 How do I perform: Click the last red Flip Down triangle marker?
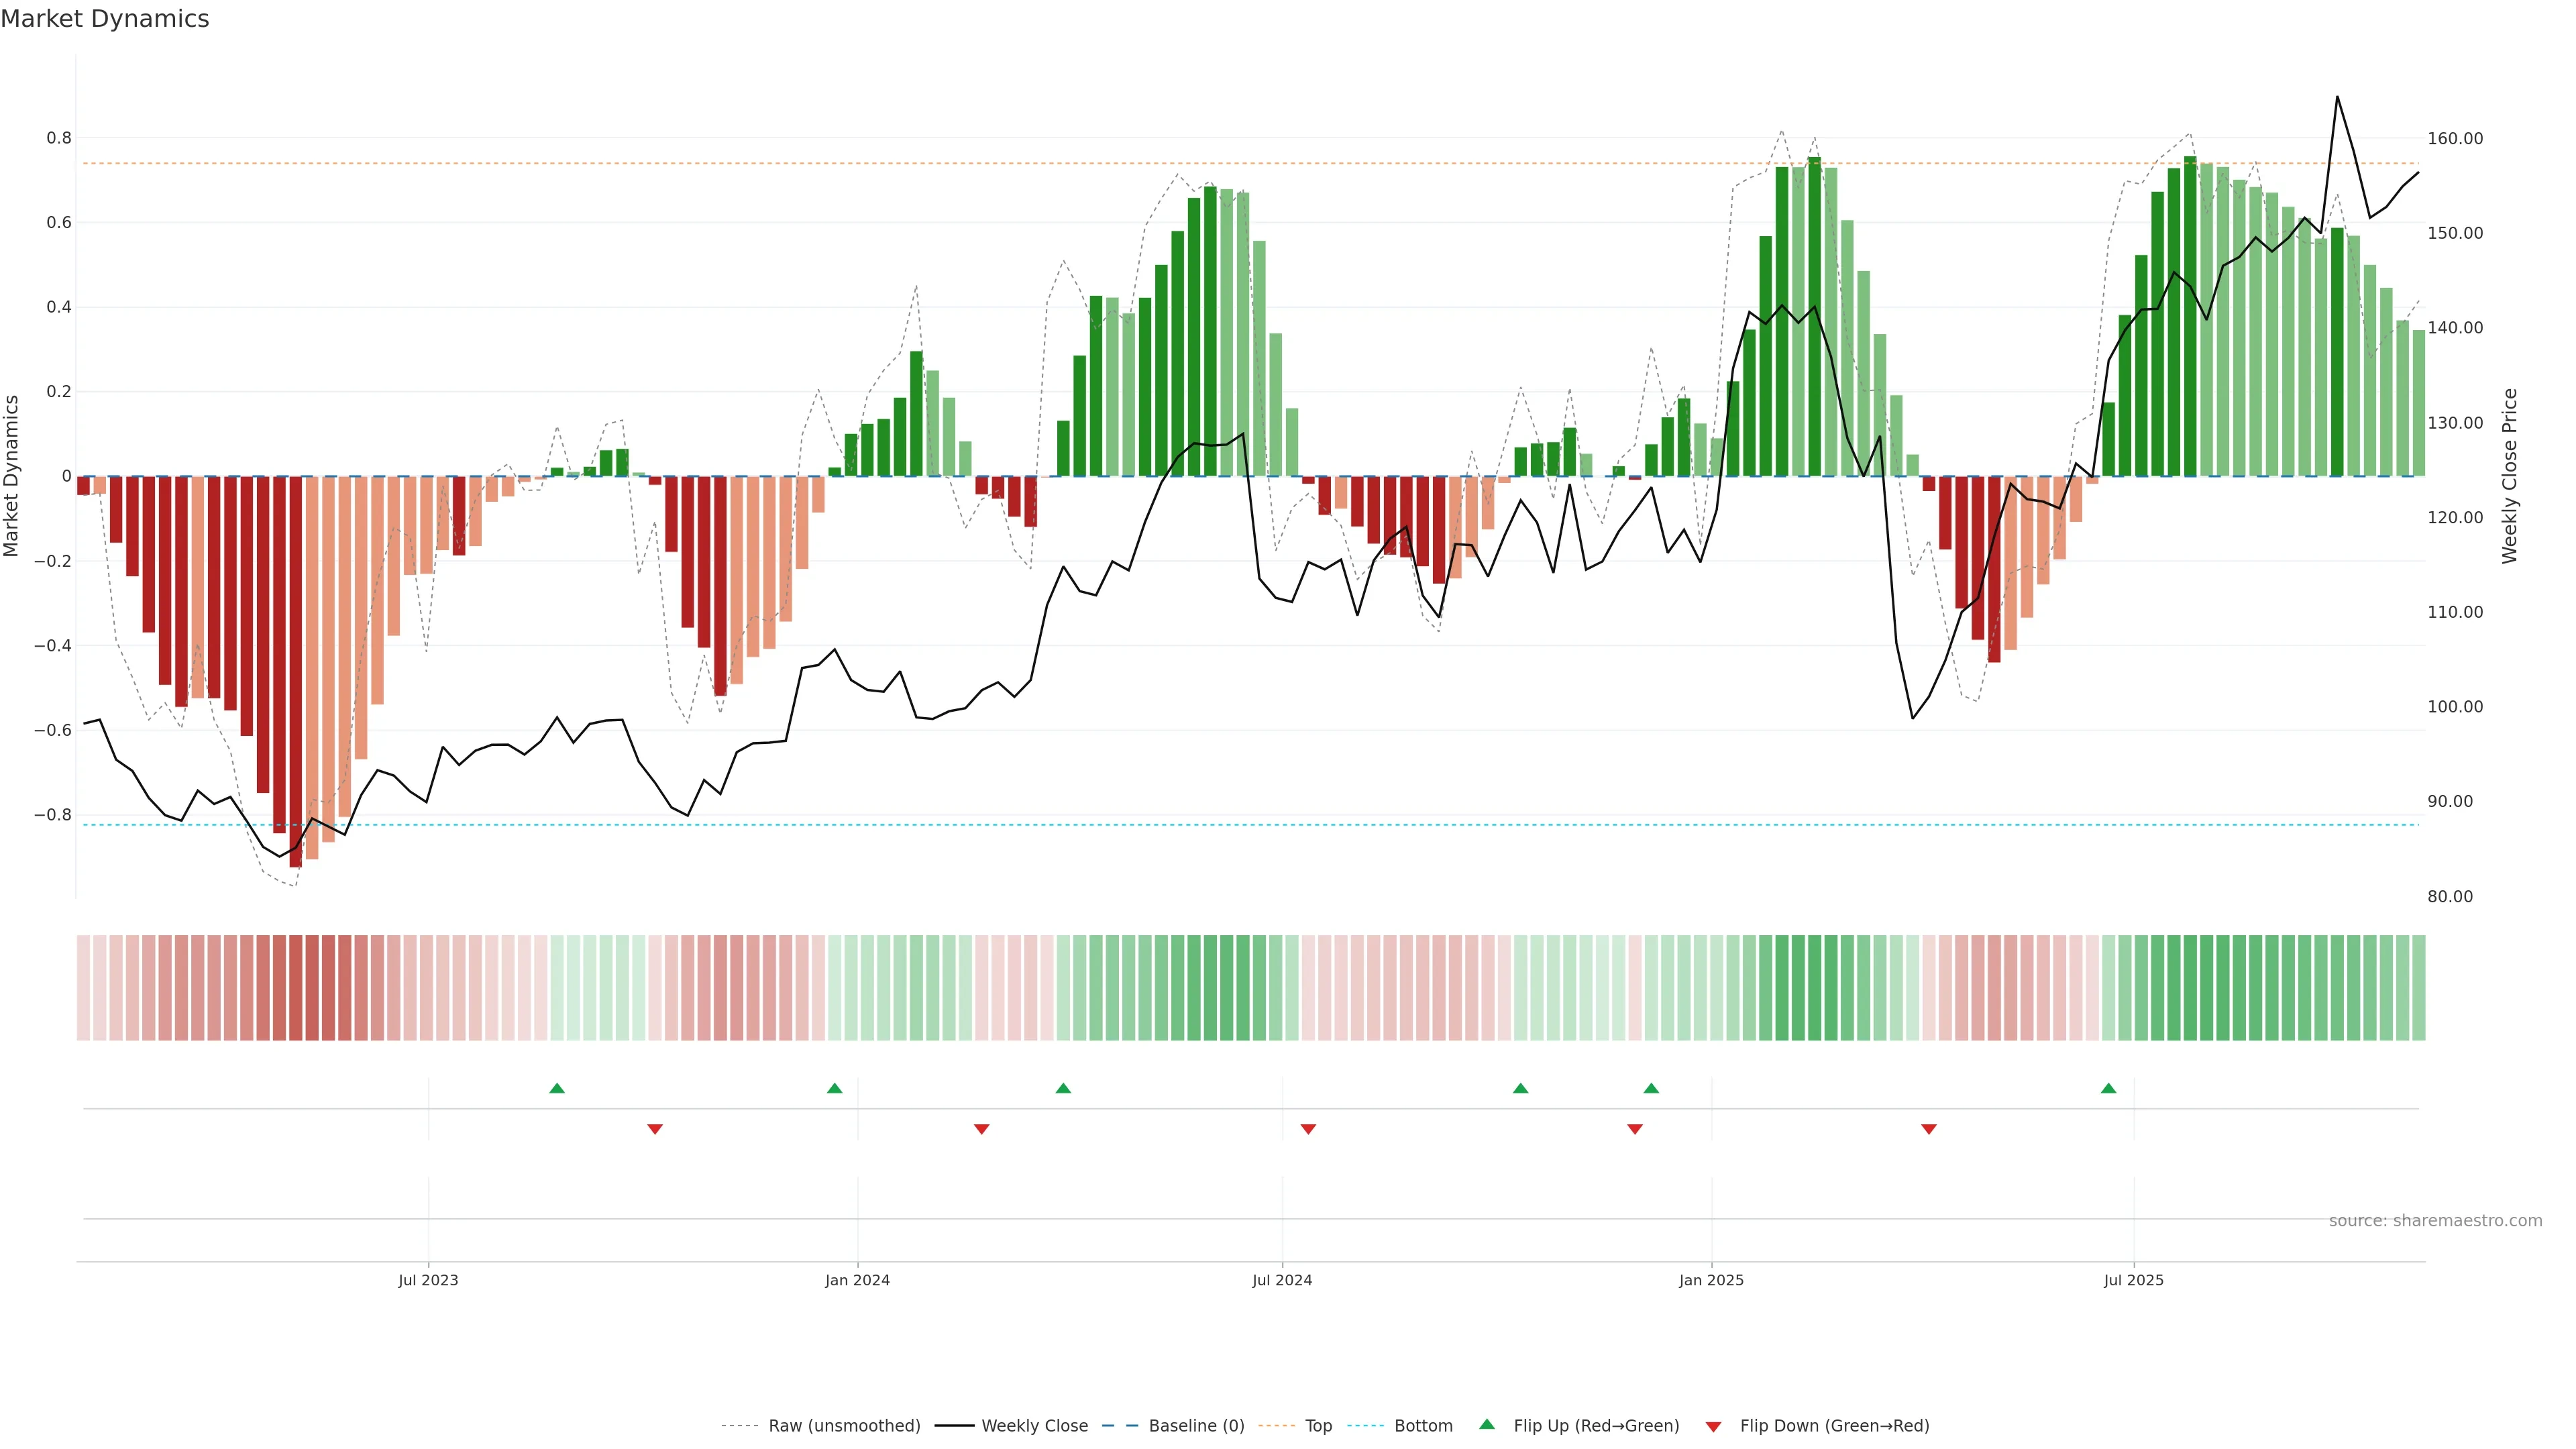point(1929,1129)
